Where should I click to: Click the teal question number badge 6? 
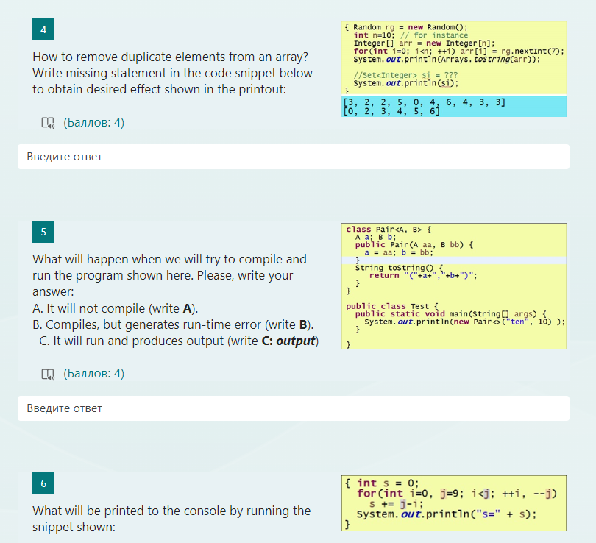point(43,483)
